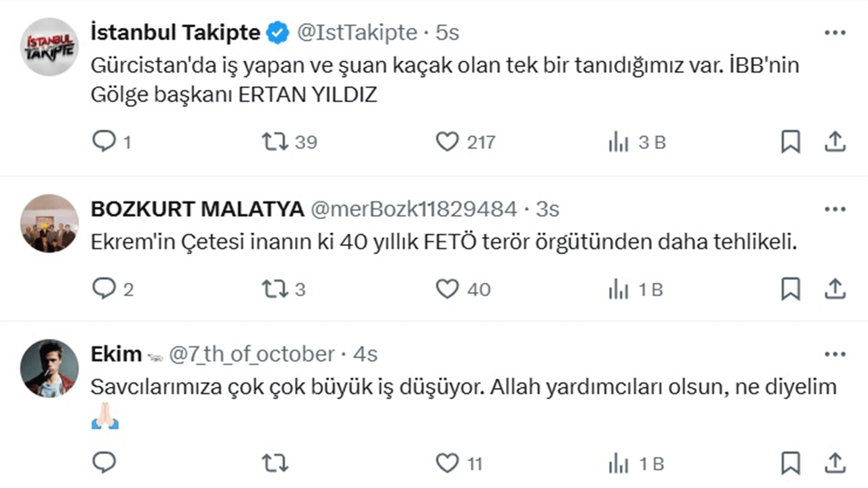Share the İstanbul Takipte tweet
The height and width of the screenshot is (488, 868).
(x=835, y=141)
